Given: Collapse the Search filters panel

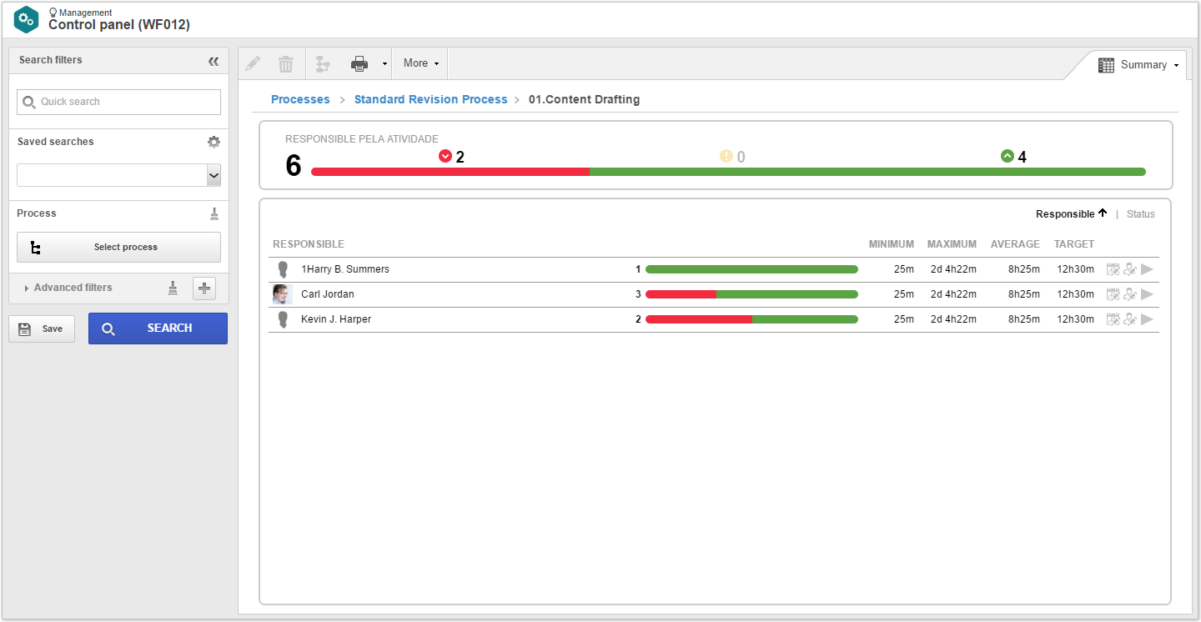Looking at the screenshot, I should (x=214, y=61).
